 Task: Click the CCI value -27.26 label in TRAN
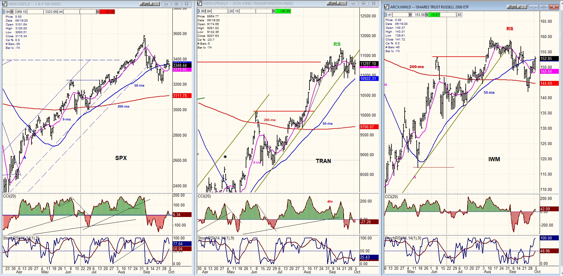[x=369, y=222]
